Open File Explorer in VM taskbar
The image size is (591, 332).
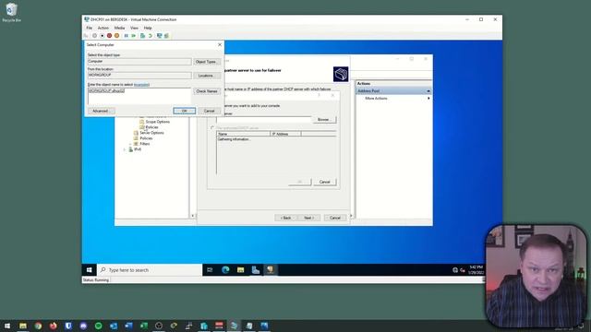pos(240,270)
